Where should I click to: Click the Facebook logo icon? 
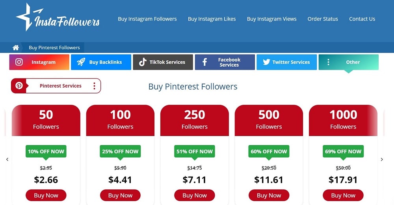coord(205,62)
